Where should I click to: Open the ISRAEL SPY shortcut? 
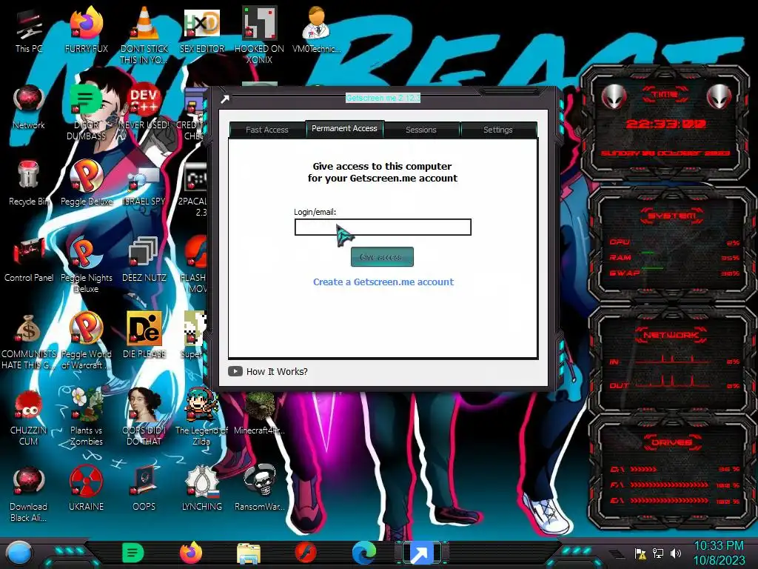point(144,184)
